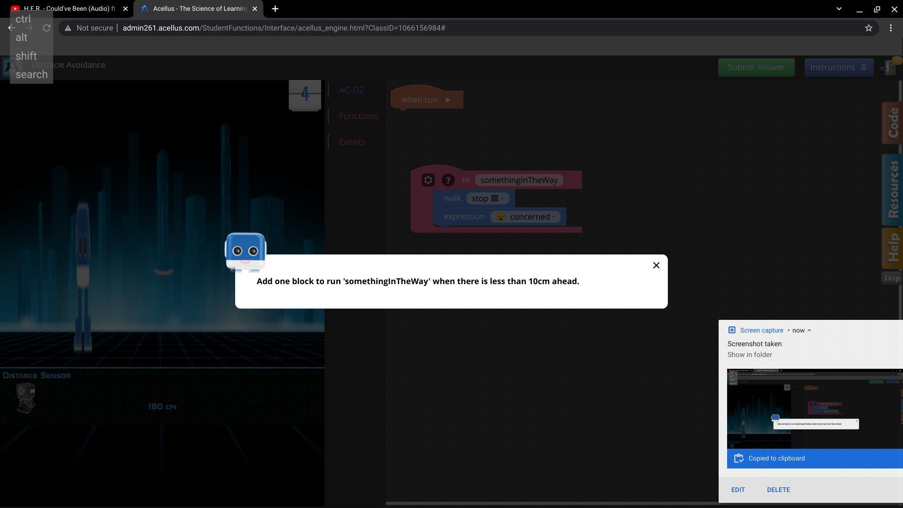
Task: Click the DELETE button on the screenshot notification
Action: tap(778, 490)
